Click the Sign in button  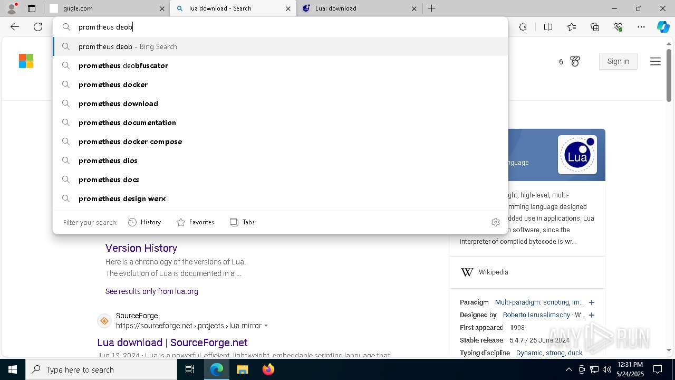[x=618, y=61]
